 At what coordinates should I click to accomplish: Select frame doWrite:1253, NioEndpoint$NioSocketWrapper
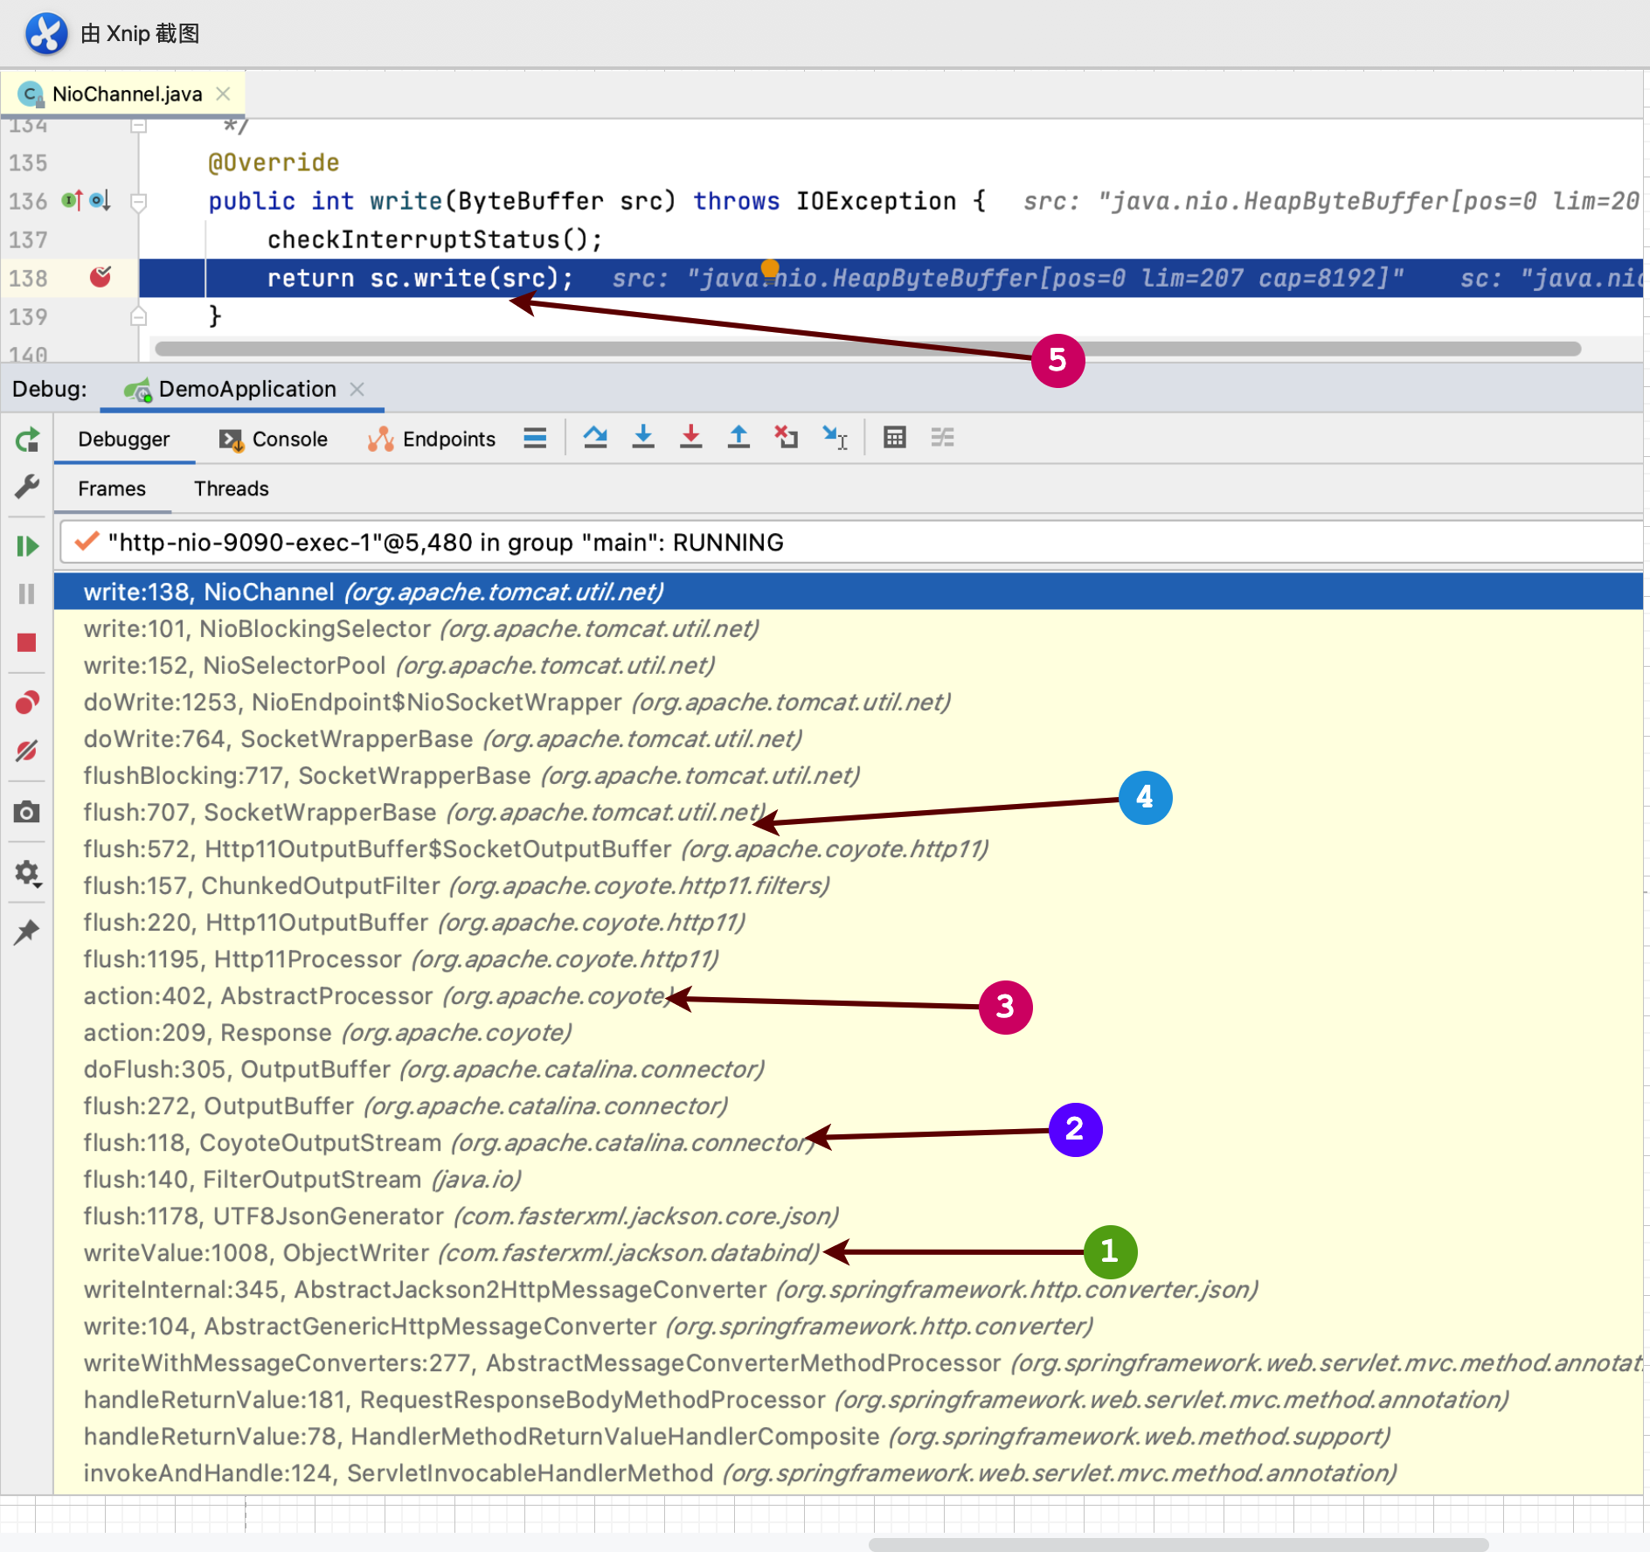tap(848, 702)
